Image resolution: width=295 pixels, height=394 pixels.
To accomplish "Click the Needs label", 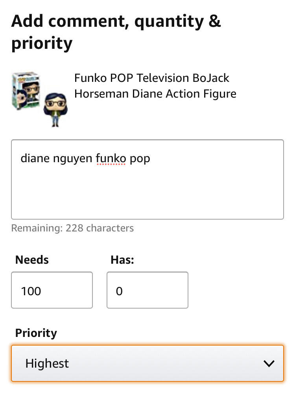I will point(32,260).
